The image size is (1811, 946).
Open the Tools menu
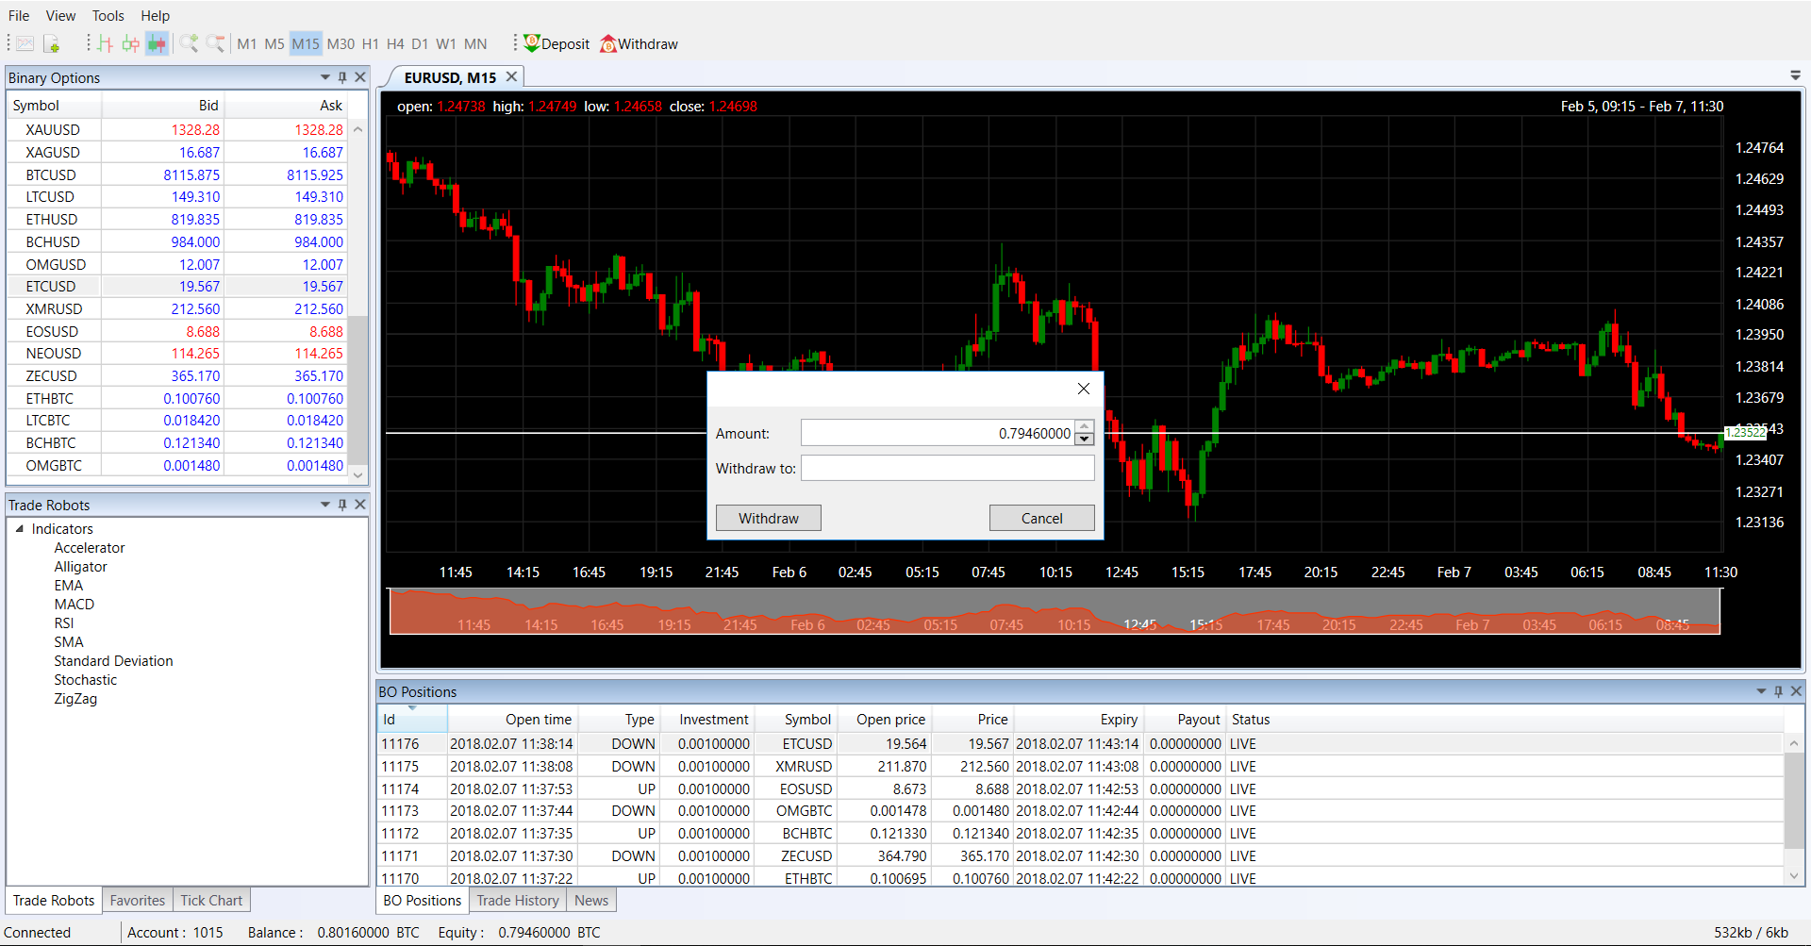pyautogui.click(x=108, y=16)
